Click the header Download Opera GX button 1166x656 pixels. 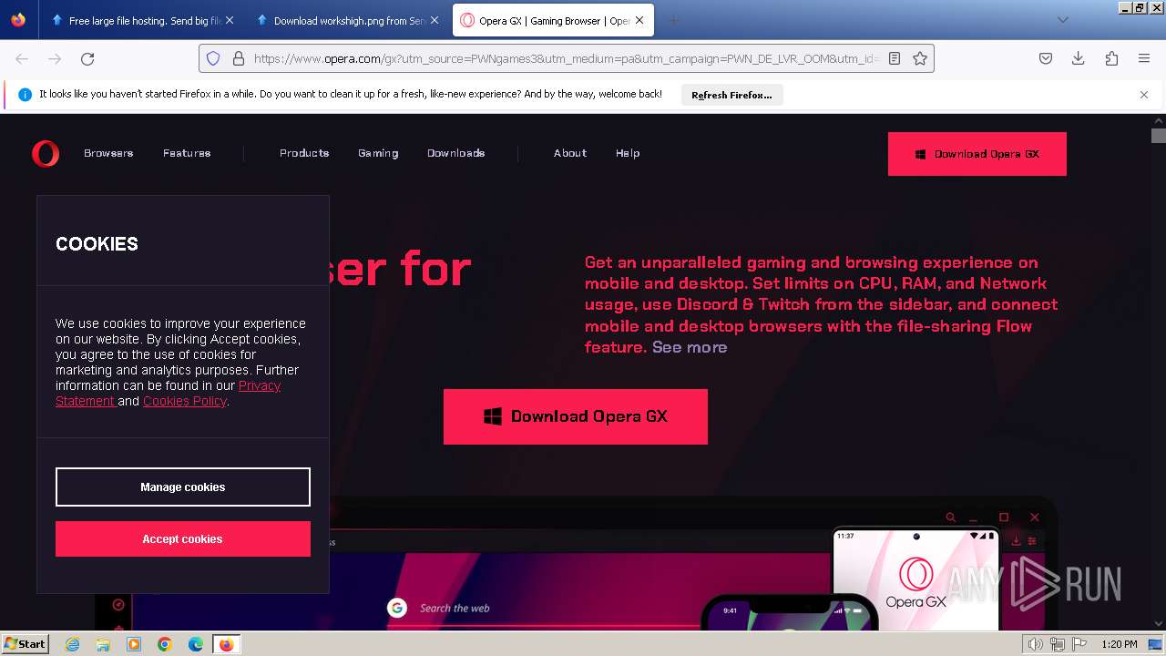[x=977, y=154]
